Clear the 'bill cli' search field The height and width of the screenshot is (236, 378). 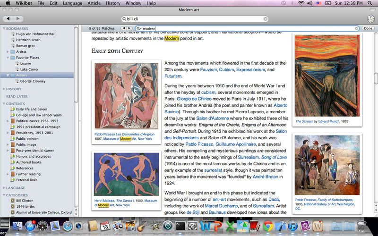265,19
